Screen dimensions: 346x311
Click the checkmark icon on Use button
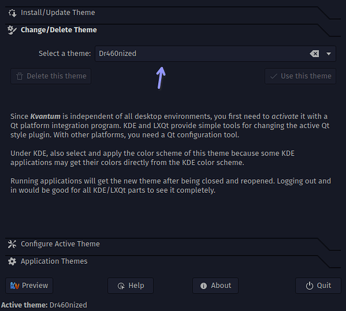(x=274, y=77)
